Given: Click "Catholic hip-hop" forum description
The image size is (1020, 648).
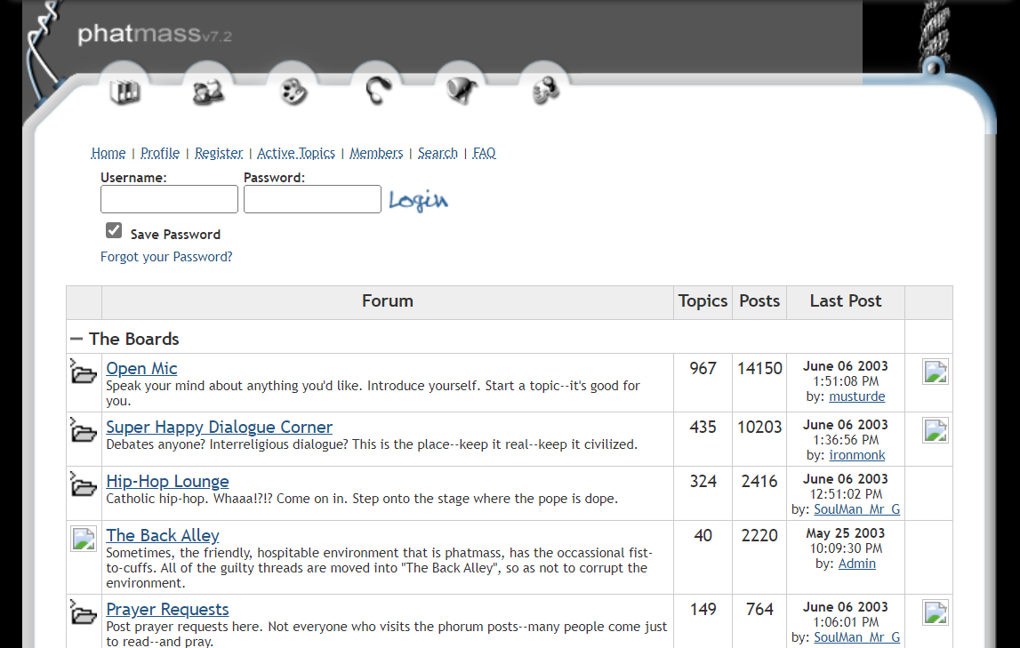Looking at the screenshot, I should (x=362, y=499).
